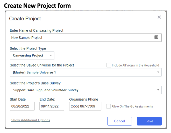171x133 pixels.
Task: Click the Include All Voters label text
Action: click(x=135, y=65)
